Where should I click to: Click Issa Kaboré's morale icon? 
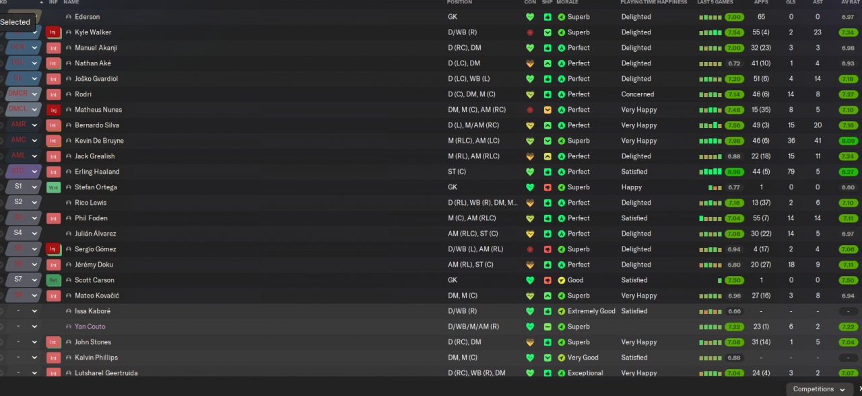coord(562,311)
